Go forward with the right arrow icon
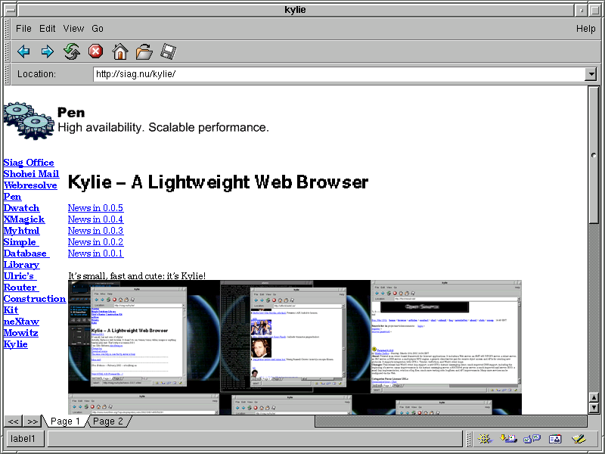 48,51
